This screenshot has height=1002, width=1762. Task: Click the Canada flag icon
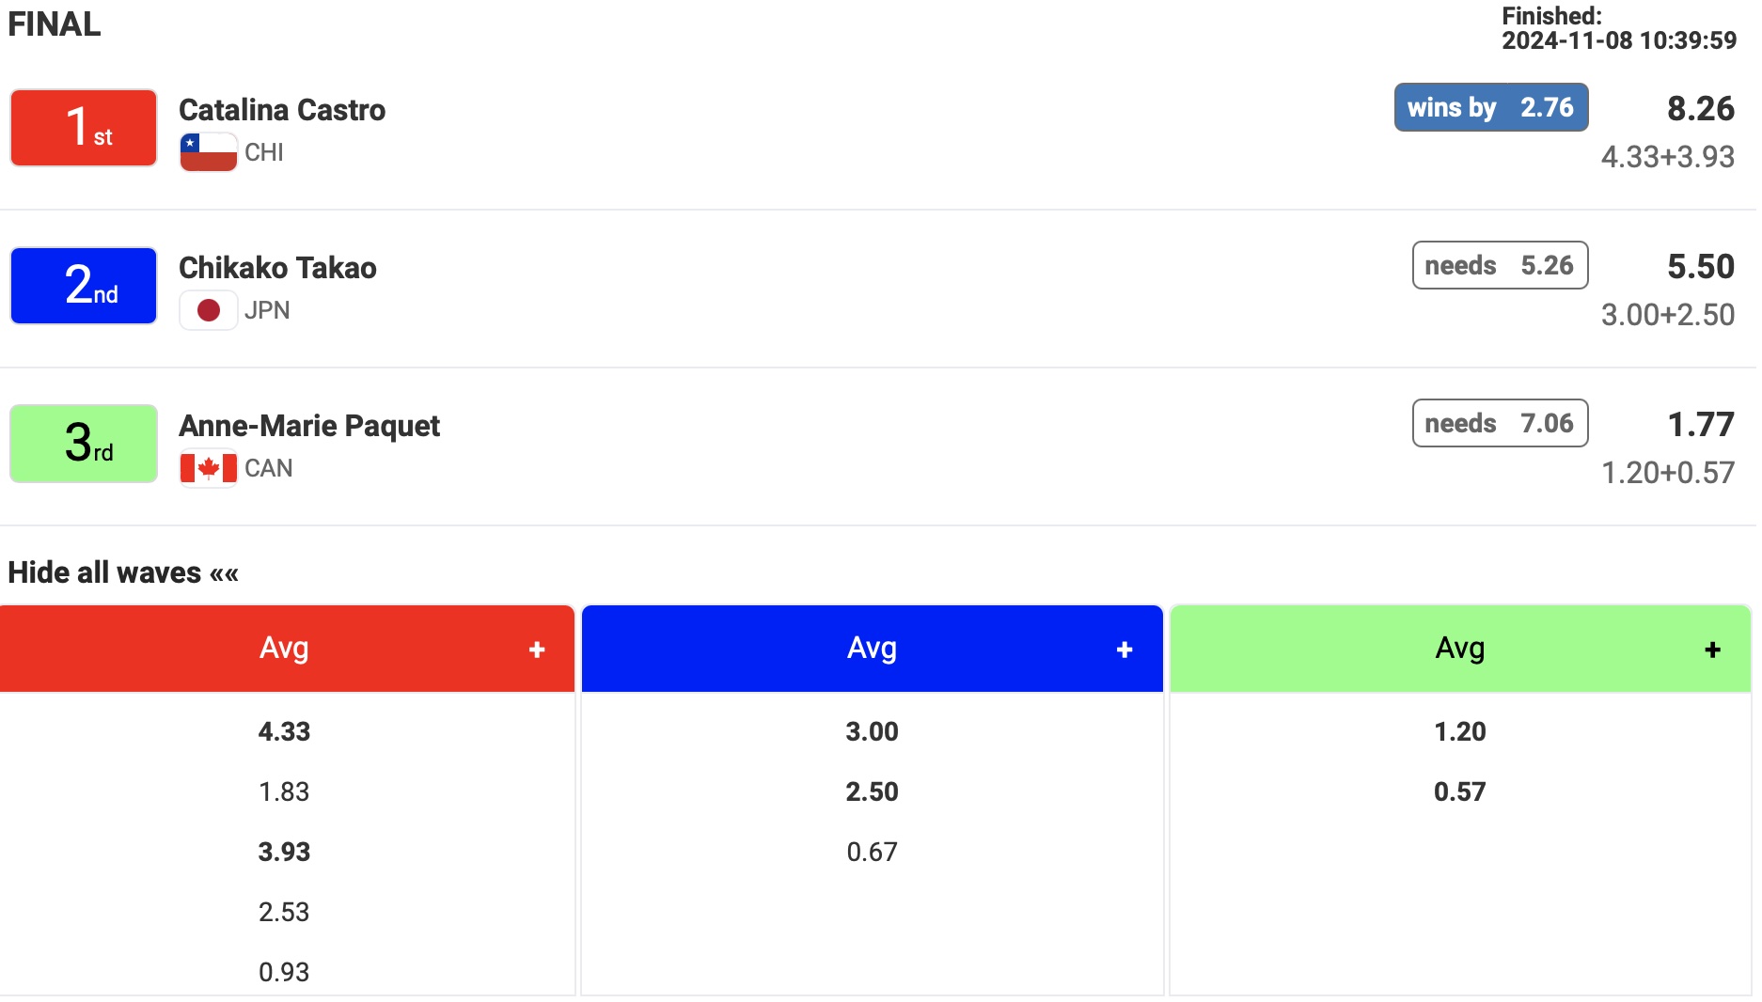(x=208, y=468)
